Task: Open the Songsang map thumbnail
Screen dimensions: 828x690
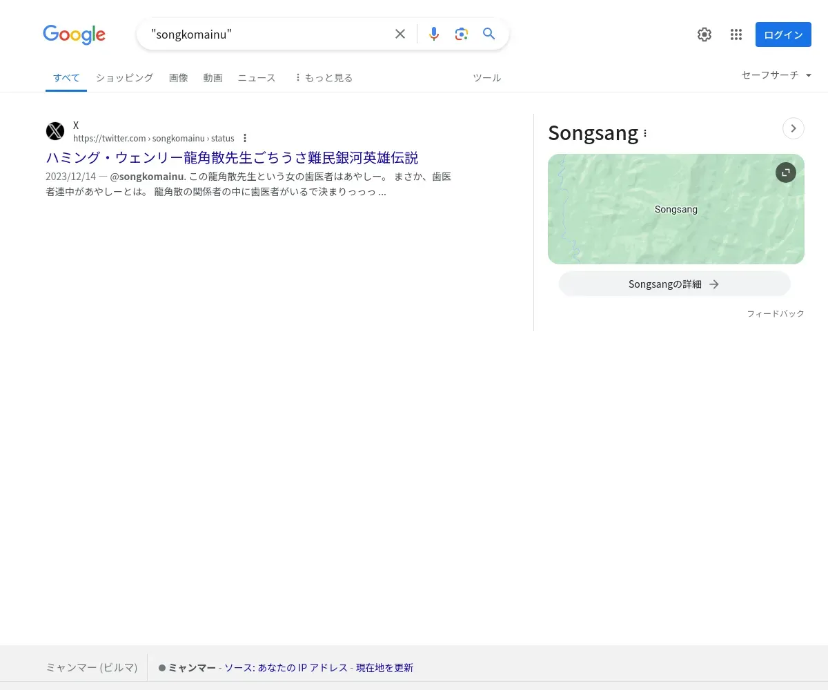Action: pyautogui.click(x=676, y=209)
